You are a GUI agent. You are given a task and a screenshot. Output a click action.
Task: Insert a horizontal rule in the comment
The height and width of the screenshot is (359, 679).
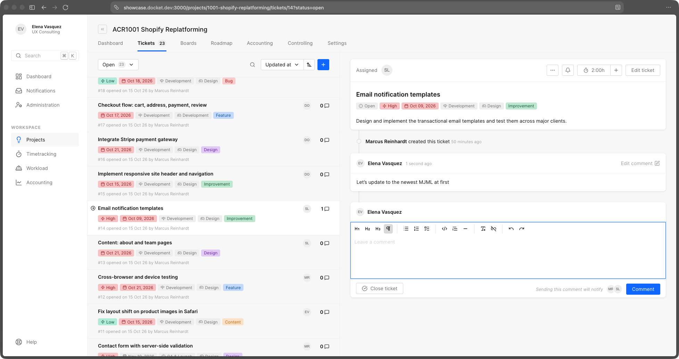(x=465, y=229)
